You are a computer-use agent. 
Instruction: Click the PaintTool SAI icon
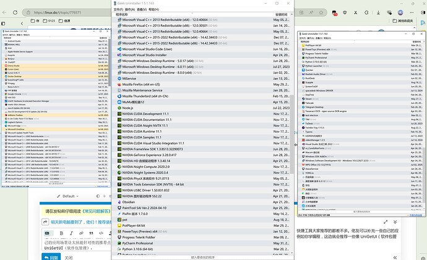(x=119, y=208)
